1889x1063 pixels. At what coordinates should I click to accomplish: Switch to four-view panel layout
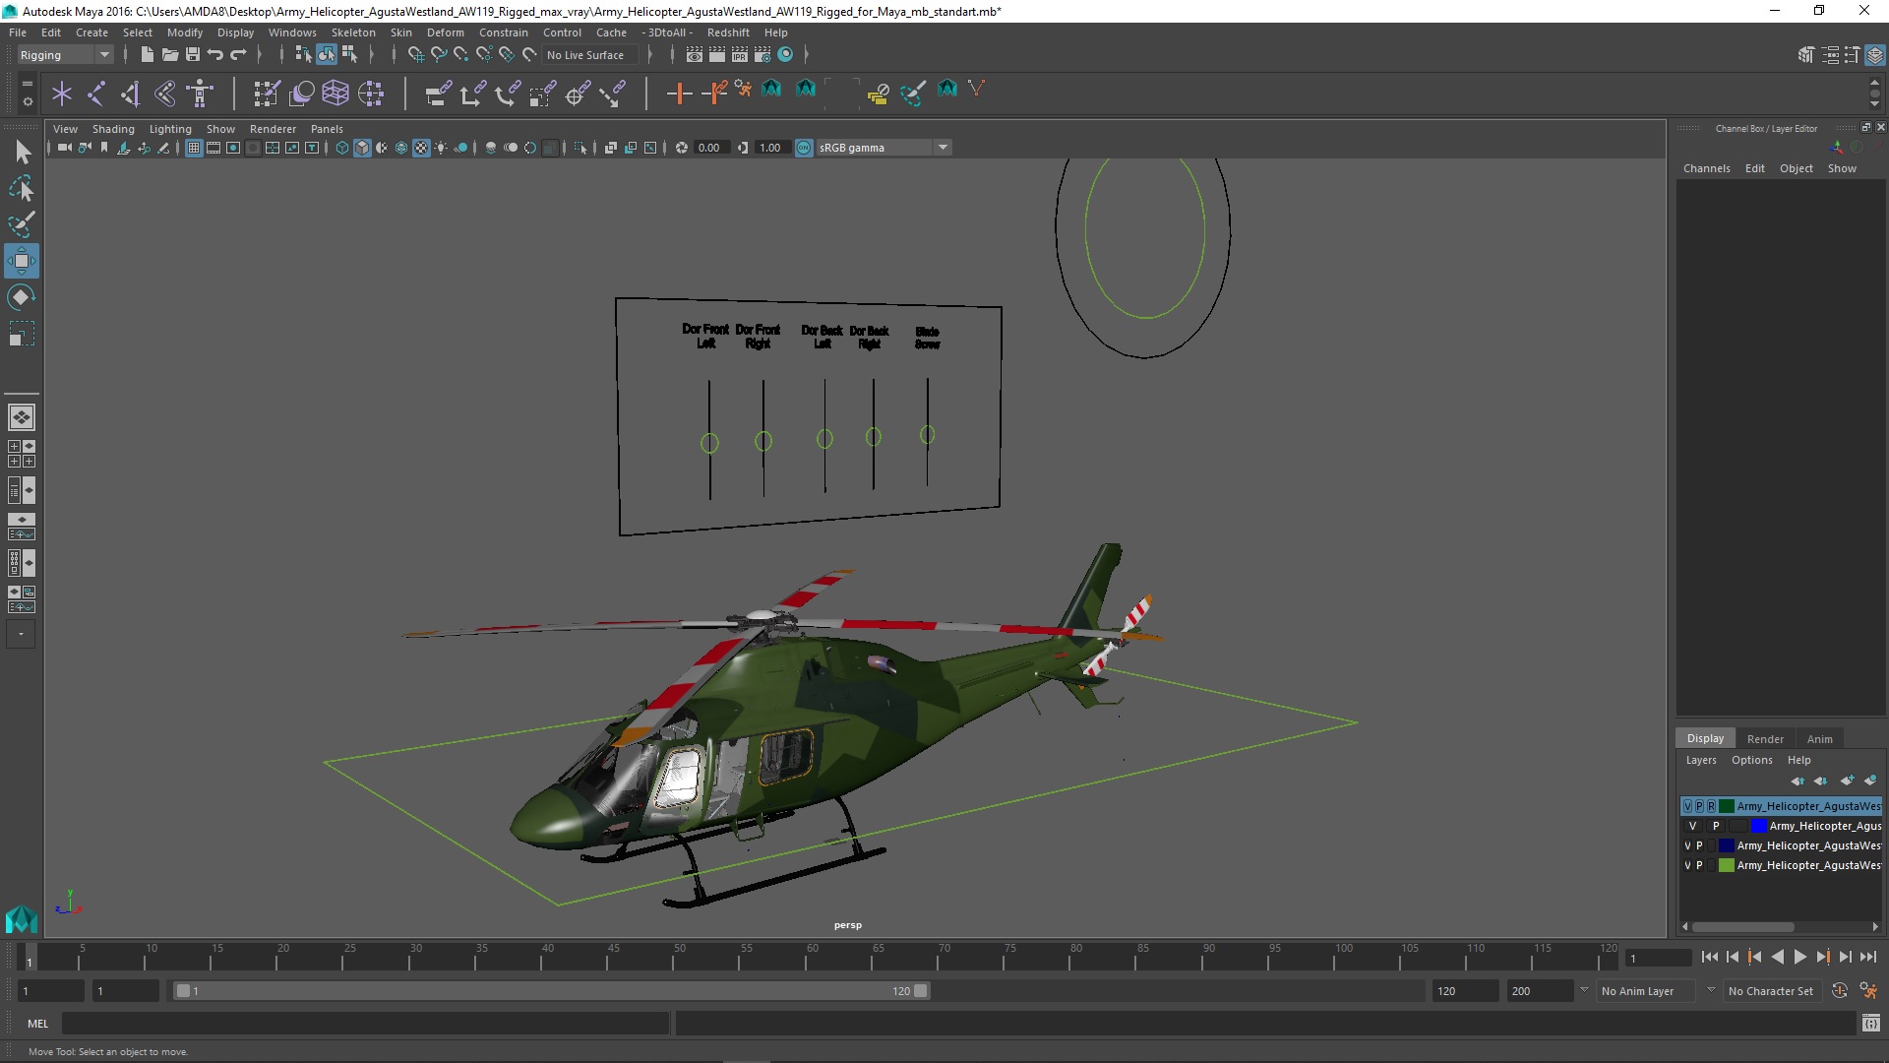point(22,454)
